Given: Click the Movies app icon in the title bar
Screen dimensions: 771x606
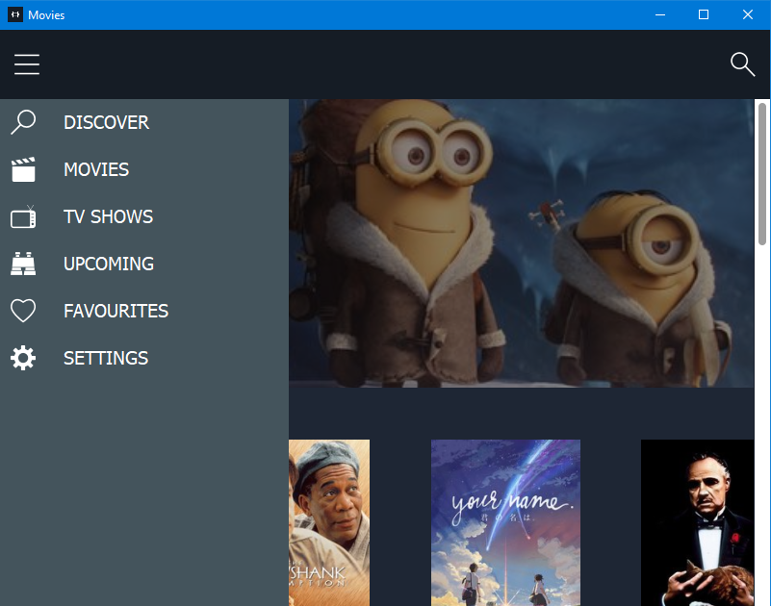Looking at the screenshot, I should [x=15, y=14].
